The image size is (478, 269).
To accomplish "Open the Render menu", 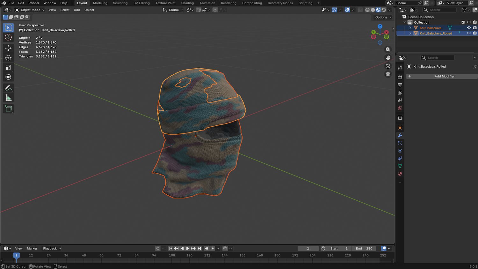I will click(x=34, y=3).
